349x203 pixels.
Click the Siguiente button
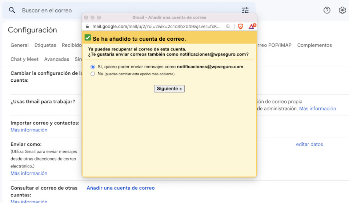coord(169,89)
